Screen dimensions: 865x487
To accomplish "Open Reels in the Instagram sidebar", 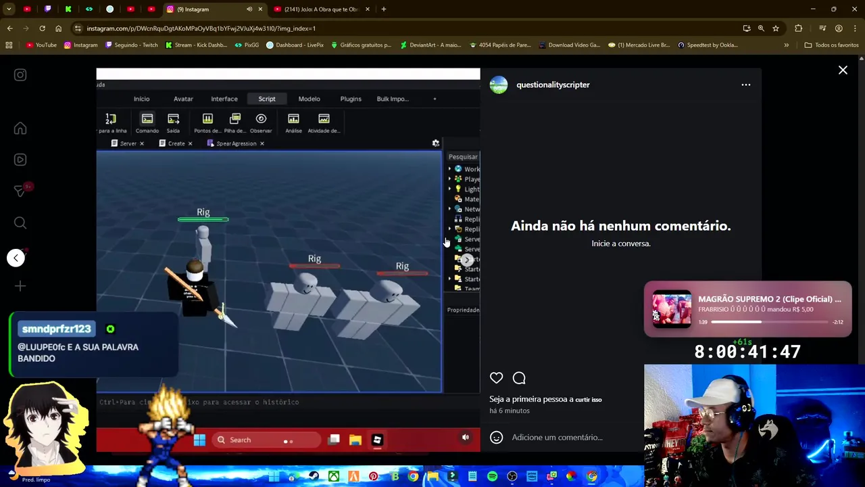I will [20, 160].
